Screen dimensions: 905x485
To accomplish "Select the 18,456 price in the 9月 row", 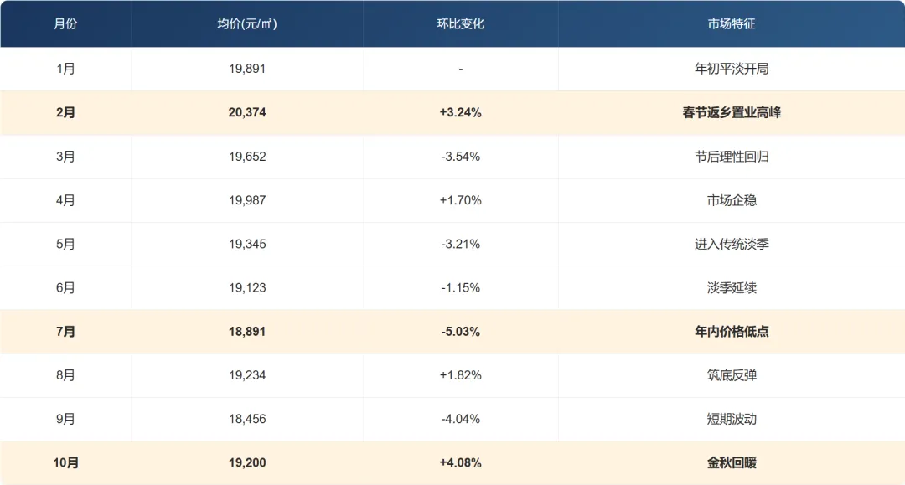I will (x=246, y=419).
